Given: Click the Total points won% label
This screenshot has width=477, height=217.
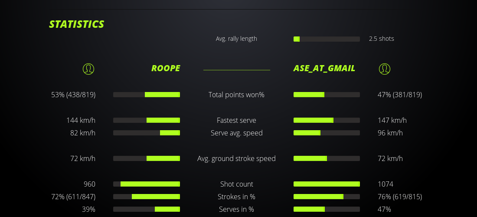Looking at the screenshot, I should click(236, 95).
